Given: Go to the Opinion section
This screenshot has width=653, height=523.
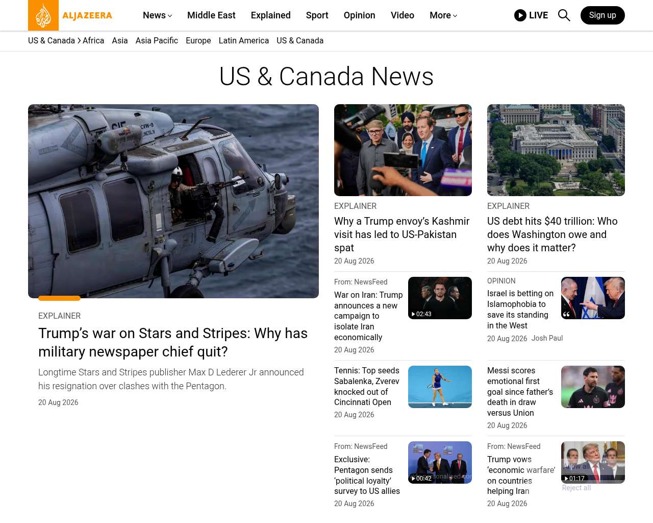Looking at the screenshot, I should point(360,15).
